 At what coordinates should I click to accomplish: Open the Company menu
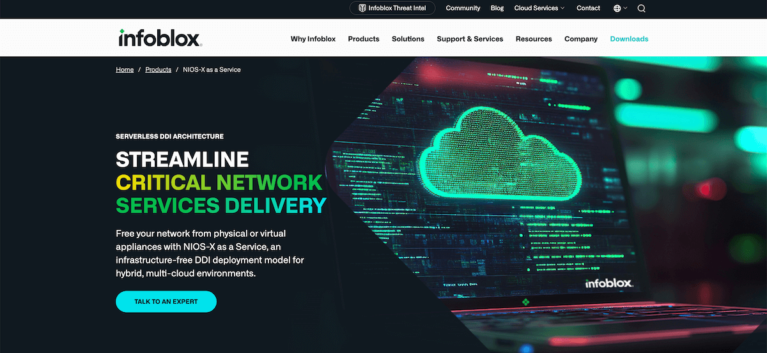[x=580, y=39]
